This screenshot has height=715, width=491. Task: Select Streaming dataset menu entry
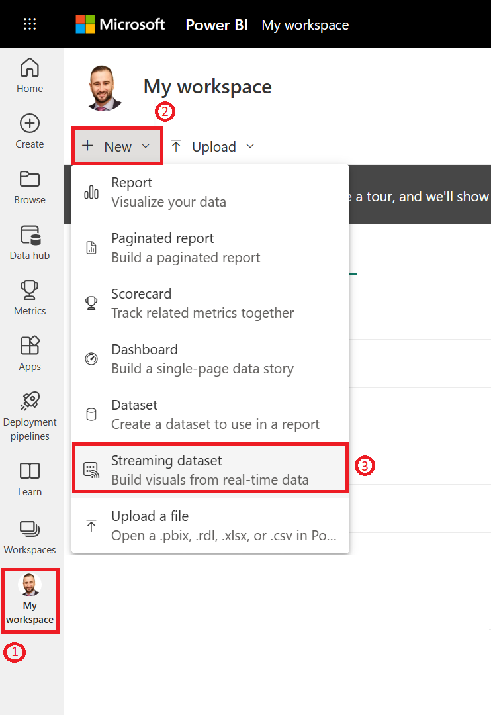click(x=210, y=468)
